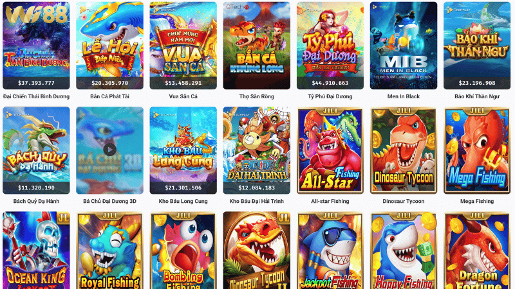The height and width of the screenshot is (289, 515).
Task: Launch the Royal Fishing game
Action: pos(109,250)
